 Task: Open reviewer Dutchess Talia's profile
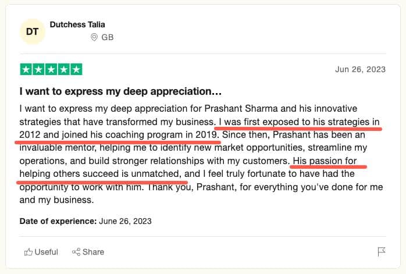(x=77, y=24)
